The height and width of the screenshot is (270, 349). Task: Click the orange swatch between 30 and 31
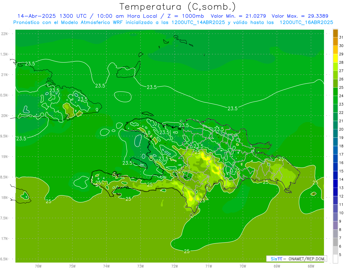click(x=335, y=41)
